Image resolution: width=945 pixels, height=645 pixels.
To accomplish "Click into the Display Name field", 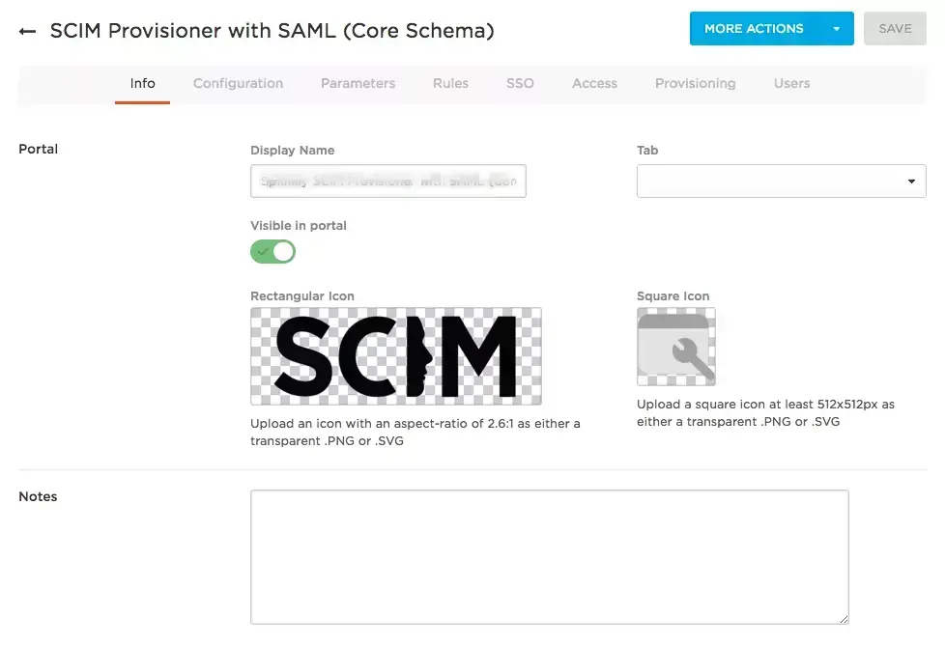I will point(388,181).
